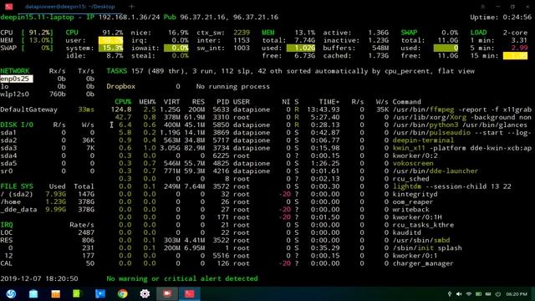Launch the blue movie player dock icon

tap(100, 293)
